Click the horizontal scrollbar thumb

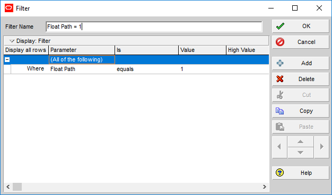[17, 187]
